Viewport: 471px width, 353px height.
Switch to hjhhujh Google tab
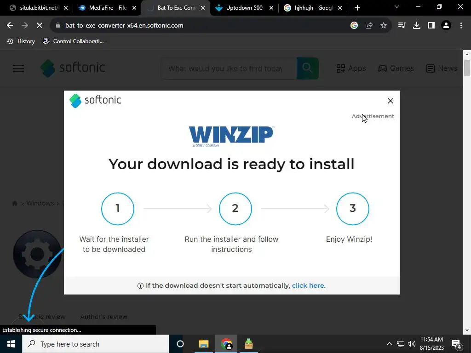[x=310, y=8]
